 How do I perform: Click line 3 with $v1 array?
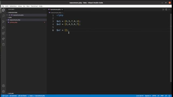coord(68,21)
